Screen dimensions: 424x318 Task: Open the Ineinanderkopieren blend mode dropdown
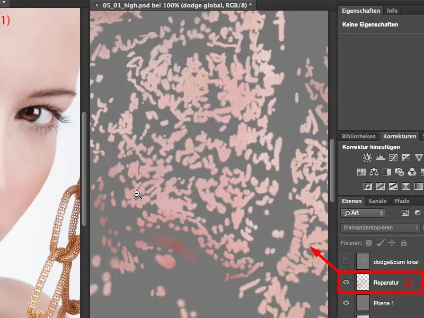coord(379,227)
